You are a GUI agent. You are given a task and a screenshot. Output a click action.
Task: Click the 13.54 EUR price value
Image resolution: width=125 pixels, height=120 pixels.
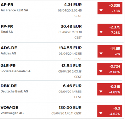[71, 66]
